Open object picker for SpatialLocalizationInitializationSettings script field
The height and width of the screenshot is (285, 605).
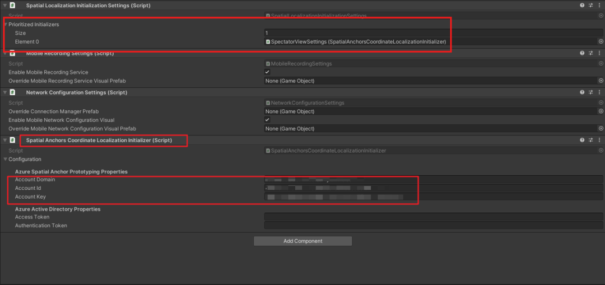click(x=601, y=16)
